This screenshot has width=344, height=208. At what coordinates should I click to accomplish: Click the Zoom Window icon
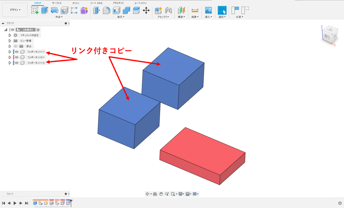[173, 194]
